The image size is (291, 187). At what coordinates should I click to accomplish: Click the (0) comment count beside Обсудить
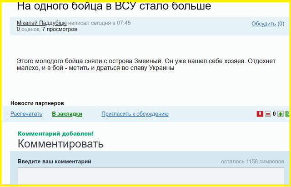point(281,24)
